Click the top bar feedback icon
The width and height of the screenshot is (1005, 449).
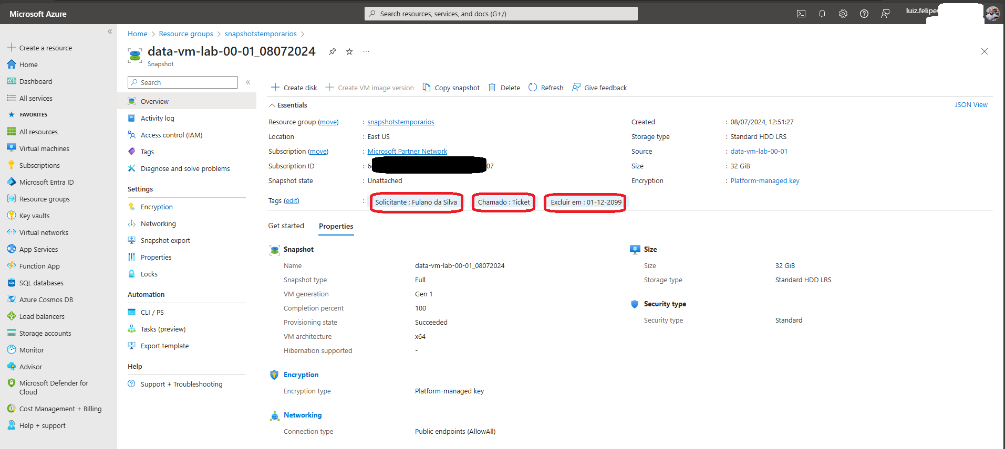(885, 14)
